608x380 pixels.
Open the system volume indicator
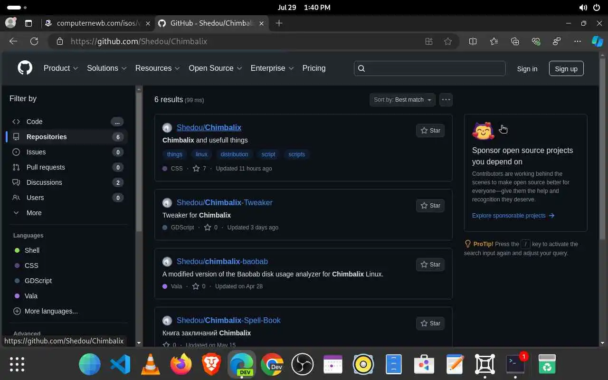point(583,8)
